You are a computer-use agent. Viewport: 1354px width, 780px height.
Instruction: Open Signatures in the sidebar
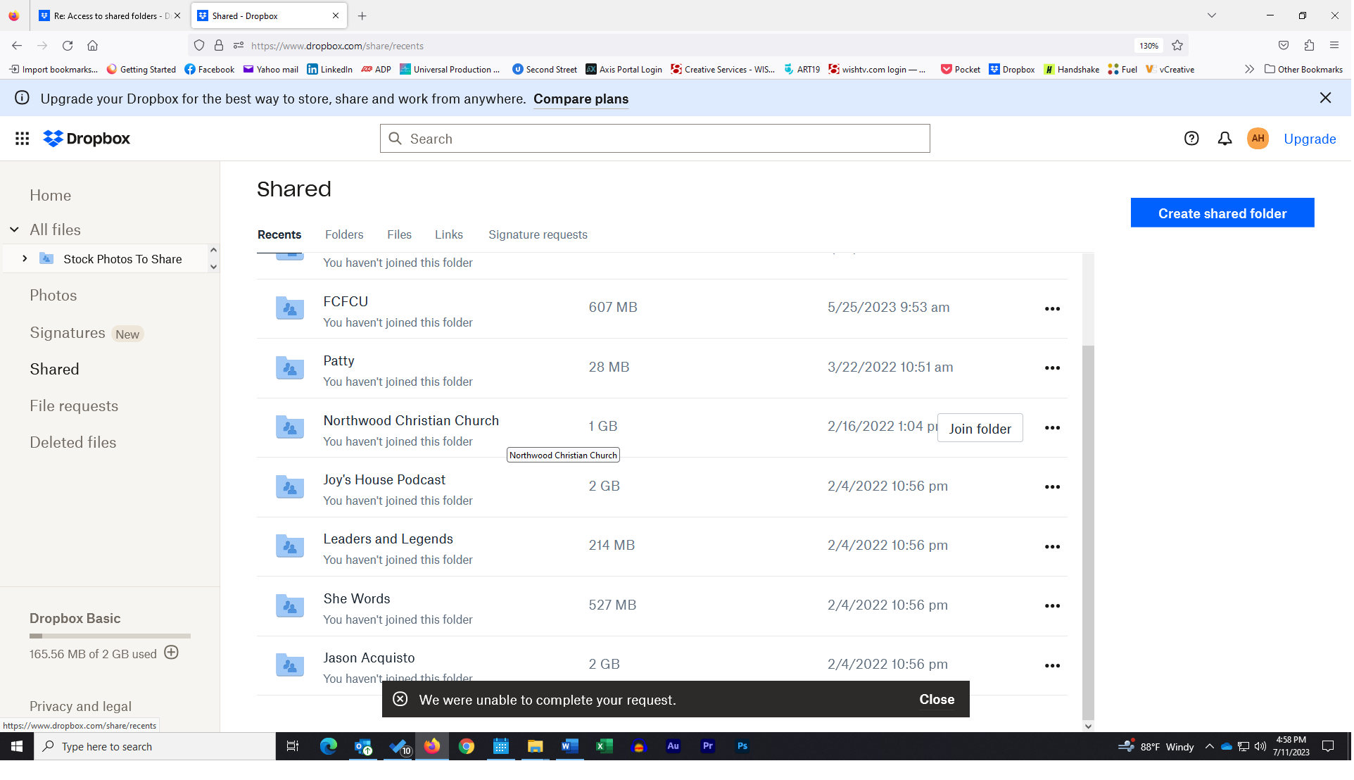pyautogui.click(x=68, y=333)
